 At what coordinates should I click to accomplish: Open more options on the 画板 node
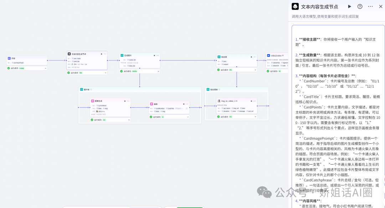(x=187, y=104)
